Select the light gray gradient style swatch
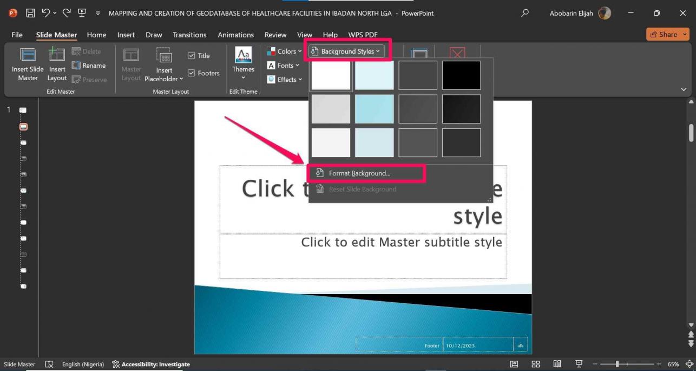The width and height of the screenshot is (696, 371). 331,109
